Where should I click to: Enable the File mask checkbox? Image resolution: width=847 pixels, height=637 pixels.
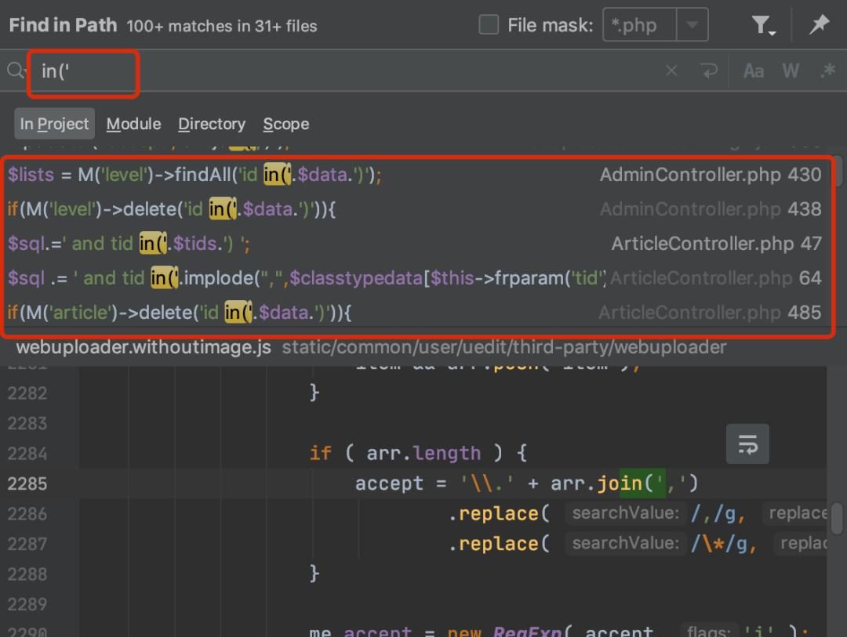[489, 25]
